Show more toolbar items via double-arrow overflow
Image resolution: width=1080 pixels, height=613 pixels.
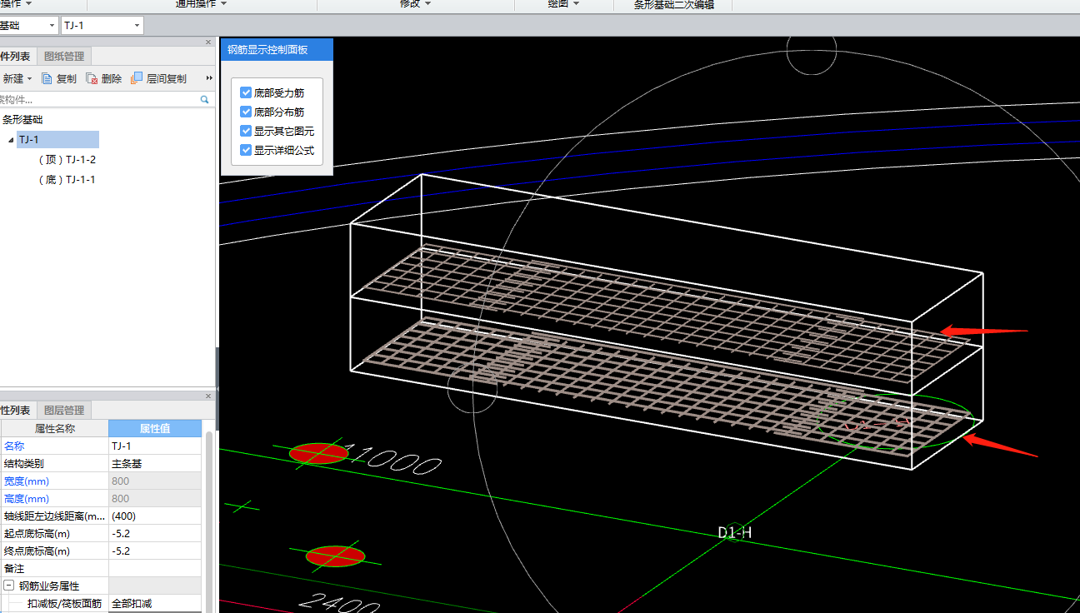(209, 79)
